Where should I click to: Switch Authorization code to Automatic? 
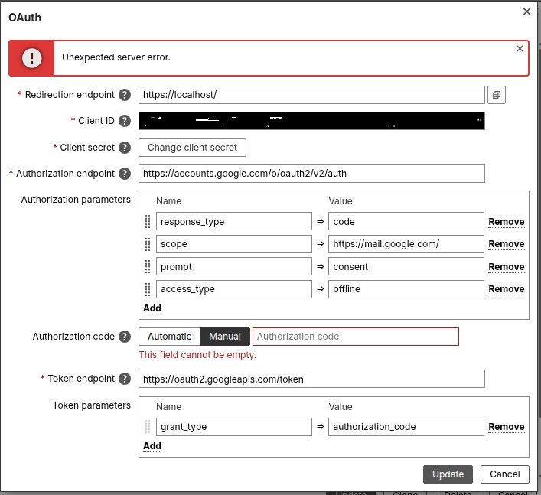(169, 337)
